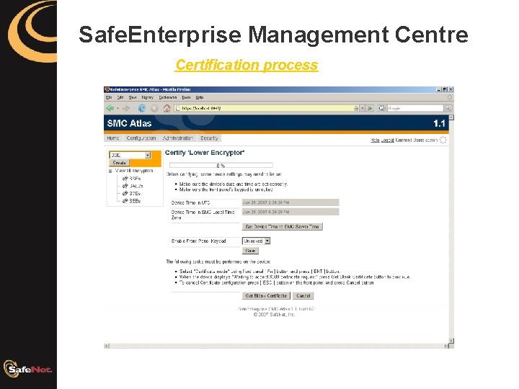Click the Google search engine icon

click(381, 108)
